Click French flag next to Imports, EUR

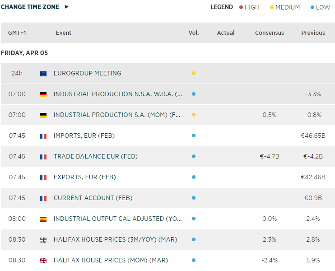point(43,136)
